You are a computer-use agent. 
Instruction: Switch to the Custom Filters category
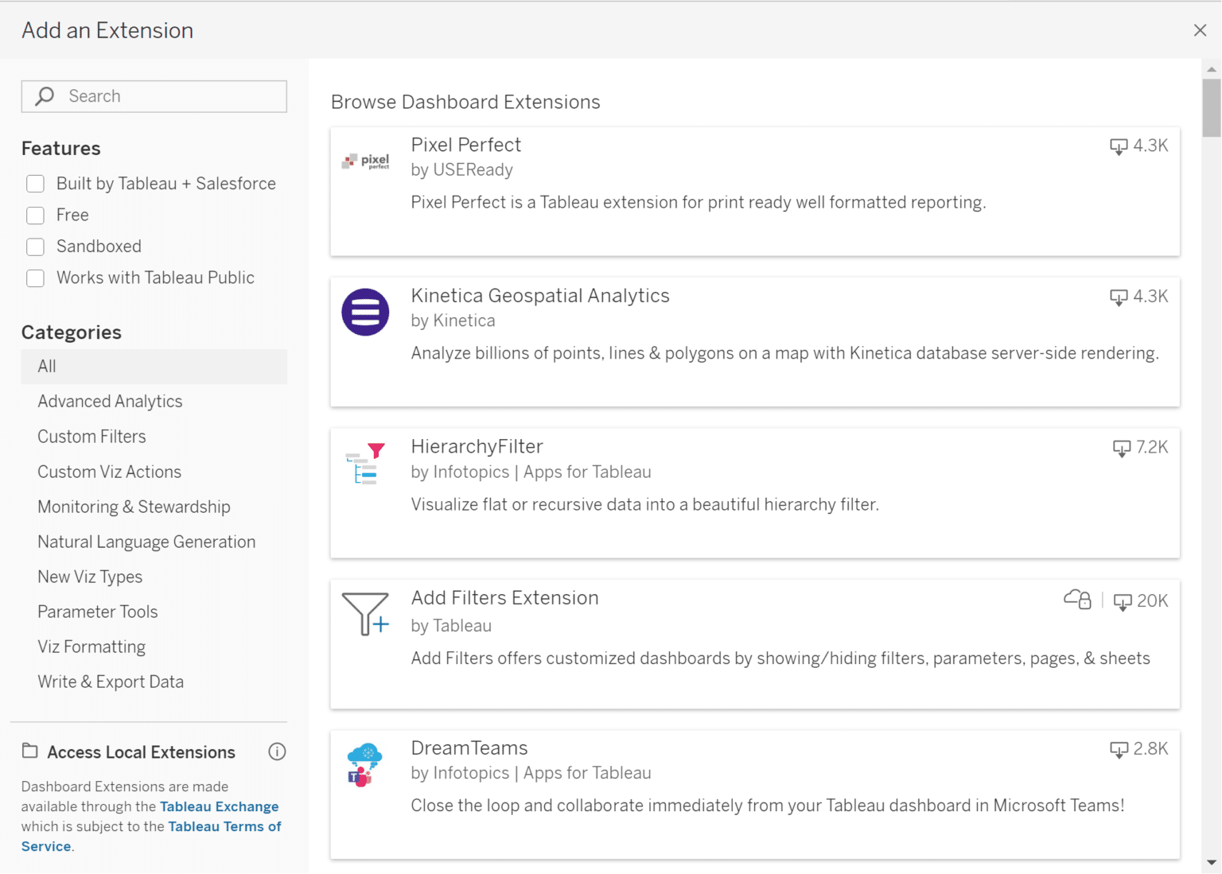pyautogui.click(x=91, y=436)
